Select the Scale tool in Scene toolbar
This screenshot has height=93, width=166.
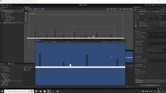[x=26, y=18]
